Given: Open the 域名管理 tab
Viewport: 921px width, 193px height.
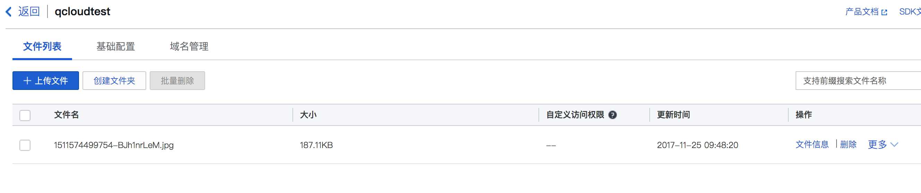Looking at the screenshot, I should click(x=189, y=46).
